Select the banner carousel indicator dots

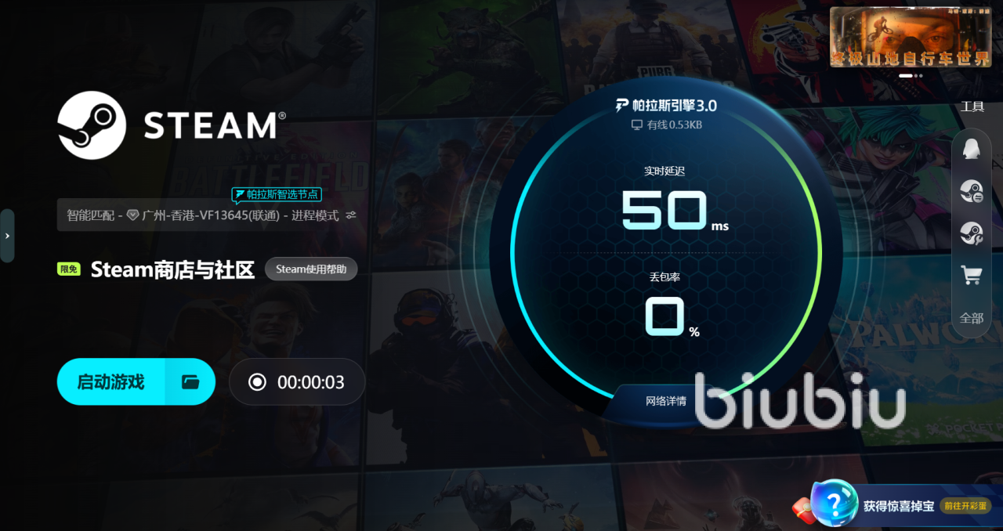click(x=911, y=76)
